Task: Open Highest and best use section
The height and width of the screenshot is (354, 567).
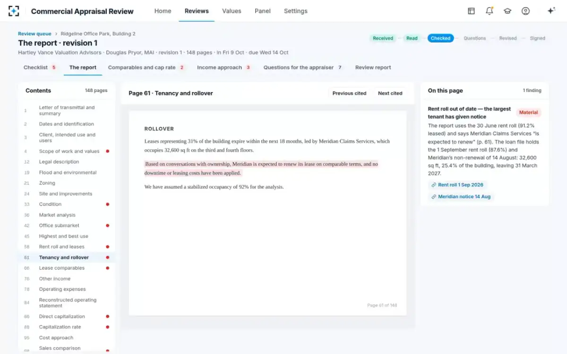Action: click(x=67, y=236)
